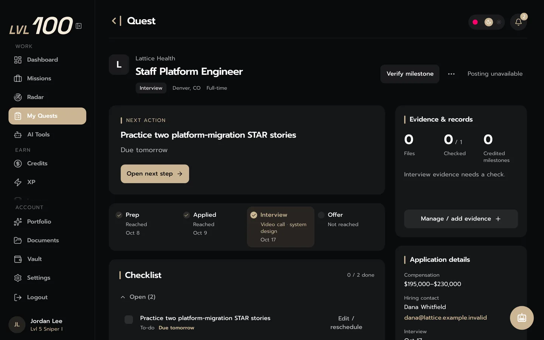Go back using the chevron beside Quest

tap(114, 21)
